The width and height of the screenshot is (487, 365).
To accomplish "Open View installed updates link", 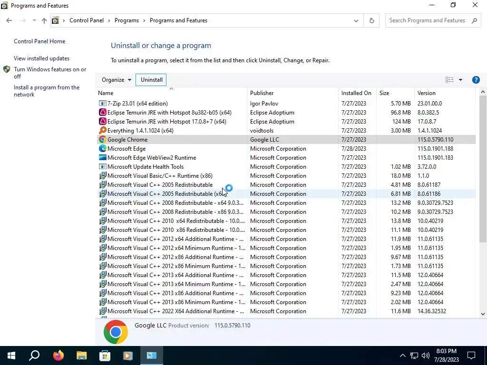I will pos(42,58).
